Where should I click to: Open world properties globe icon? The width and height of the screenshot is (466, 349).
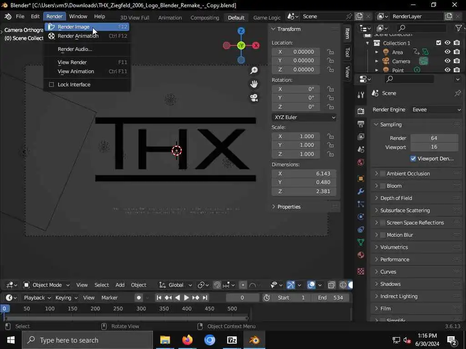pyautogui.click(x=361, y=162)
